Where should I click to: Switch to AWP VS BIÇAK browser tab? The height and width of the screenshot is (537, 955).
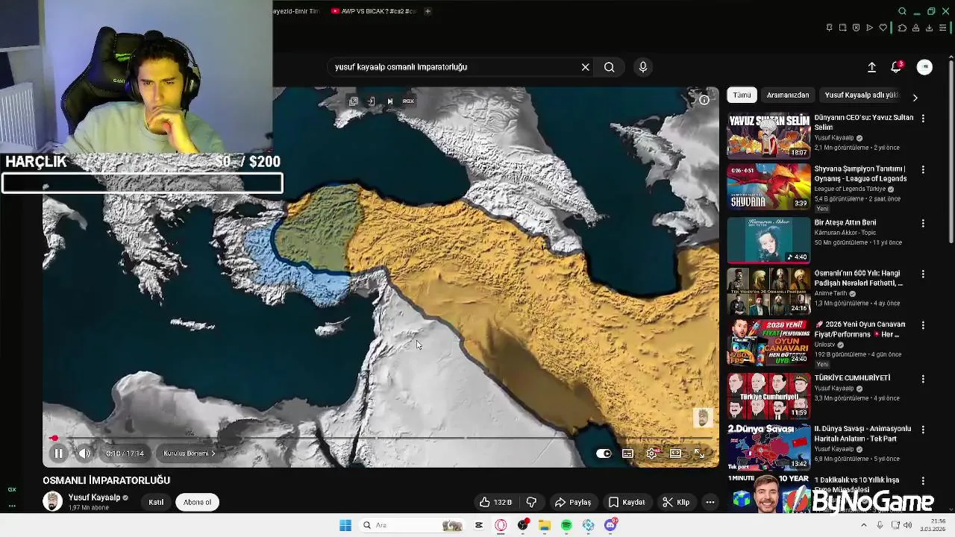point(373,11)
